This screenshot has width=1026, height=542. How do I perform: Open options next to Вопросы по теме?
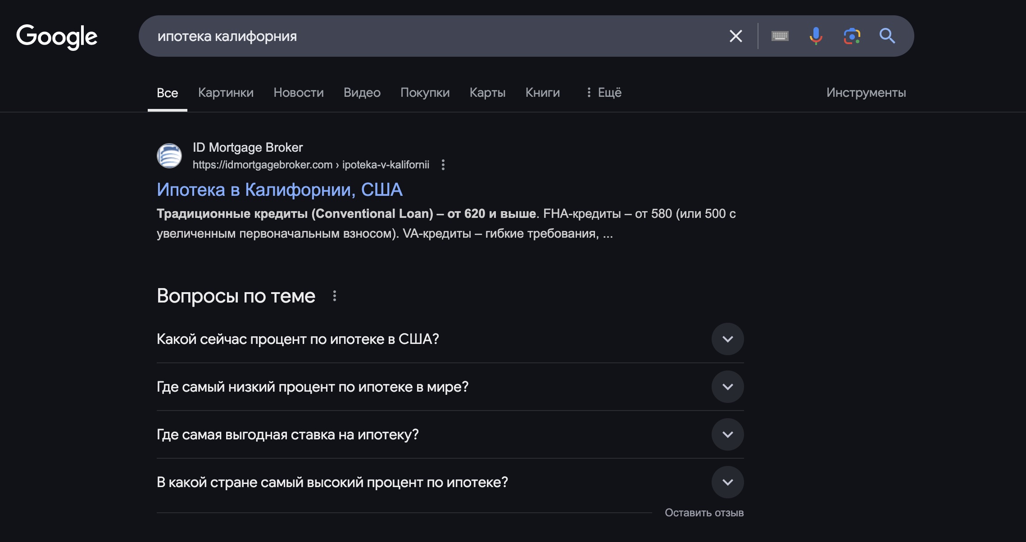tap(334, 296)
